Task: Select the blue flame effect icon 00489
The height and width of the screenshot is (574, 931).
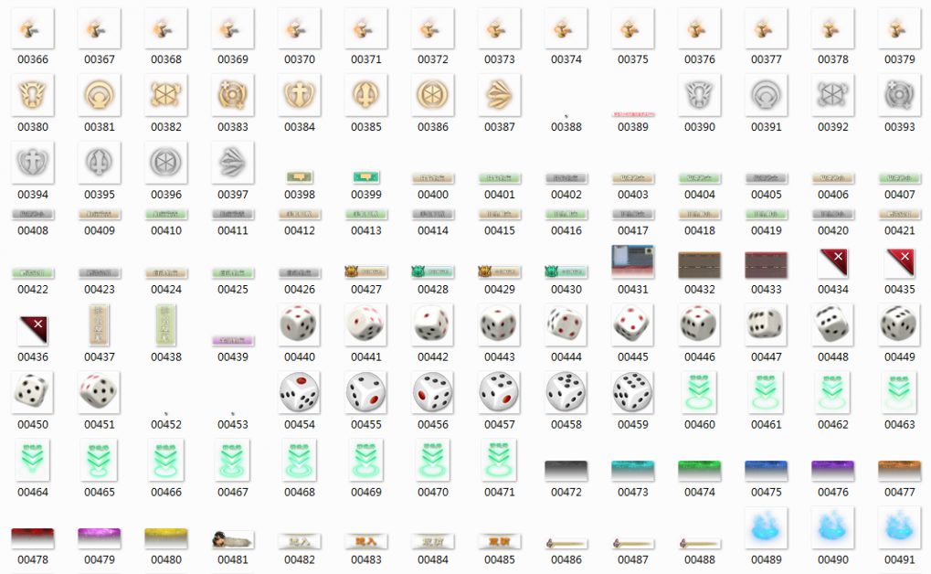Action: point(767,527)
